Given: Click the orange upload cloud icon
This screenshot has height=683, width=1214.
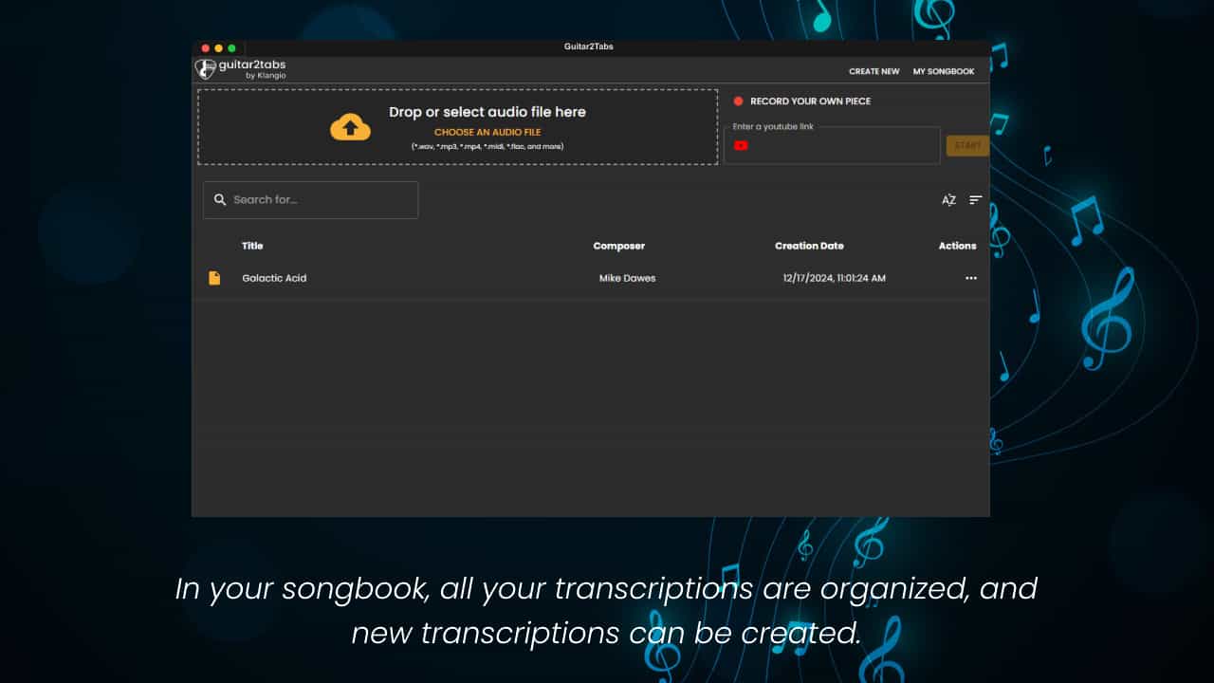Looking at the screenshot, I should pos(351,126).
